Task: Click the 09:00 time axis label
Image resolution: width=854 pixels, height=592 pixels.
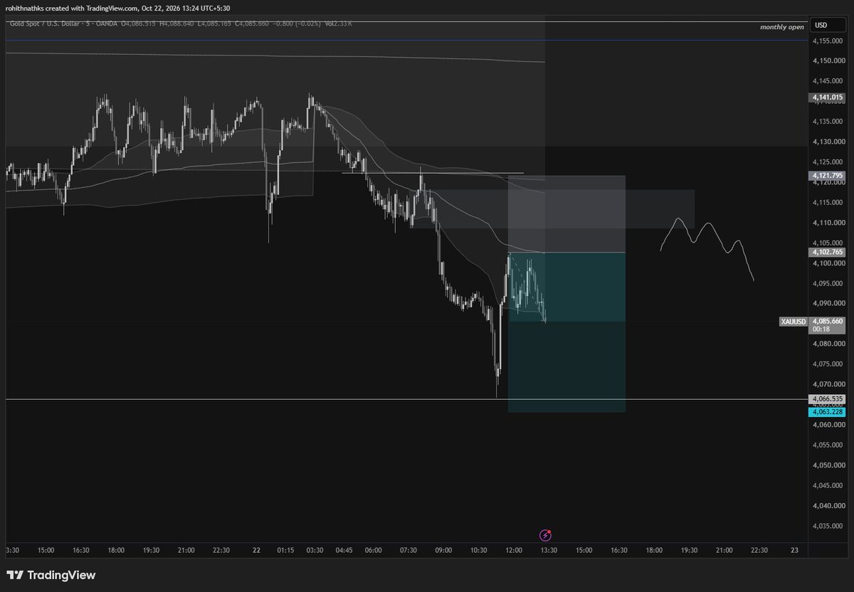Action: 443,550
